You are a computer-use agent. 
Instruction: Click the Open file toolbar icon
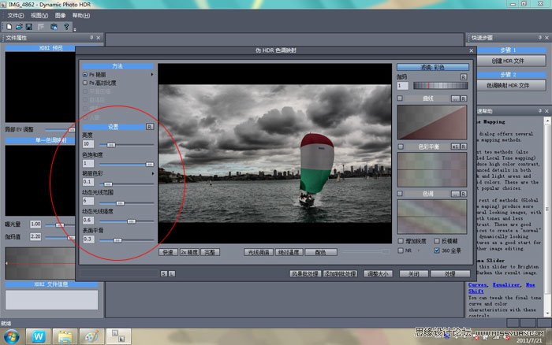[17, 26]
